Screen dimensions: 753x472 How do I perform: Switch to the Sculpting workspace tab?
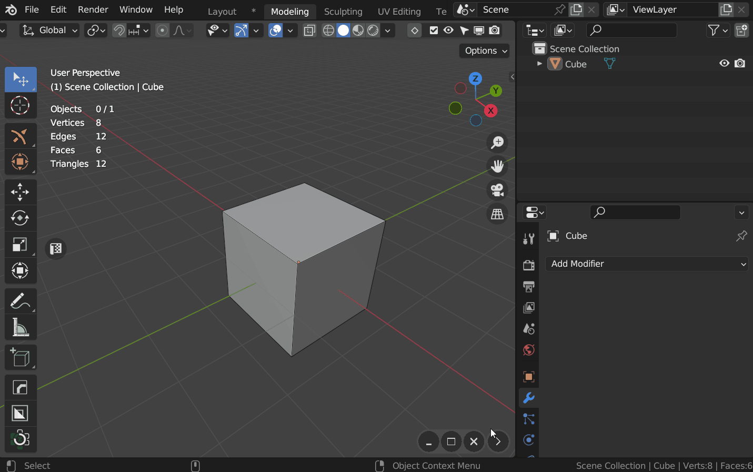pyautogui.click(x=343, y=11)
